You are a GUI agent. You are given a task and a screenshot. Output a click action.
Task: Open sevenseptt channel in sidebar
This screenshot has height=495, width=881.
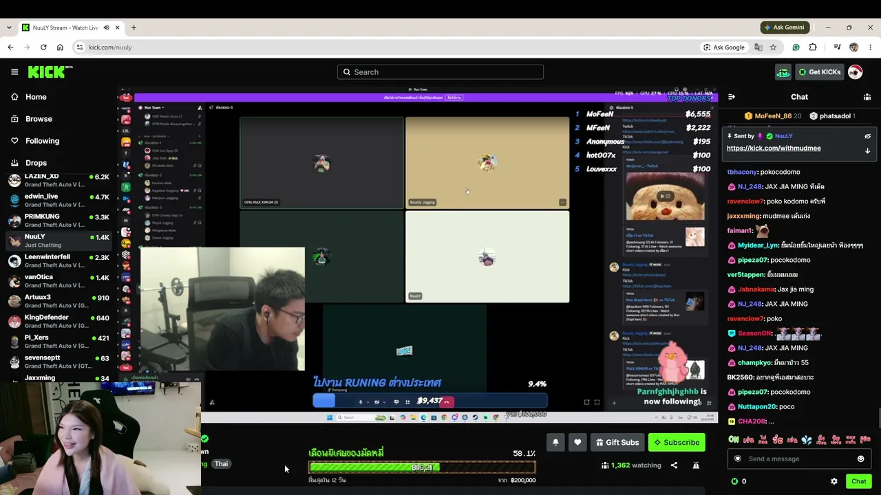pos(59,362)
